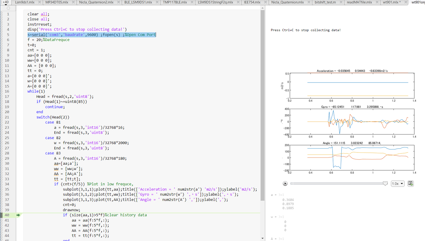This screenshot has height=241, width=425.
Task: Open the 1.0x playback speed dropdown
Action: pos(397,183)
